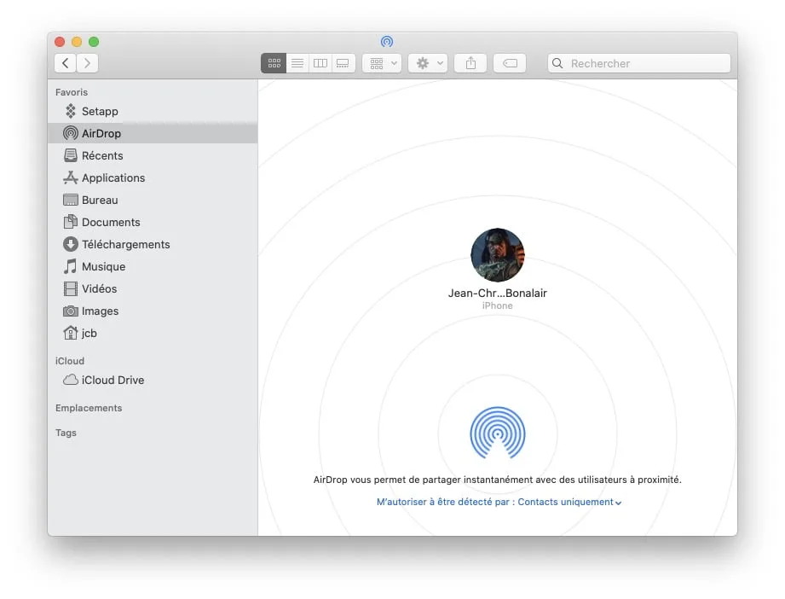This screenshot has height=599, width=785.
Task: Open M'autoriser à être détecté par dropdown
Action: (x=499, y=502)
